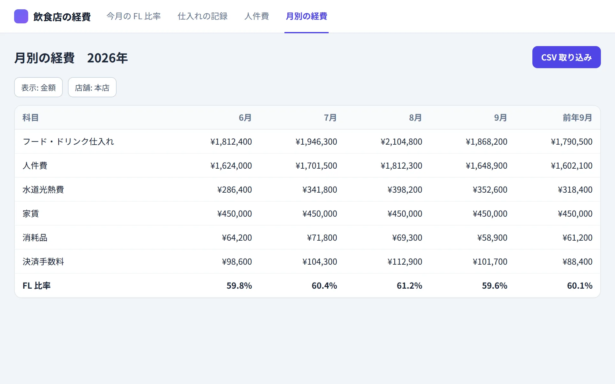Viewport: 615px width, 384px height.
Task: Select the 消耗品 row label
Action: pos(35,238)
